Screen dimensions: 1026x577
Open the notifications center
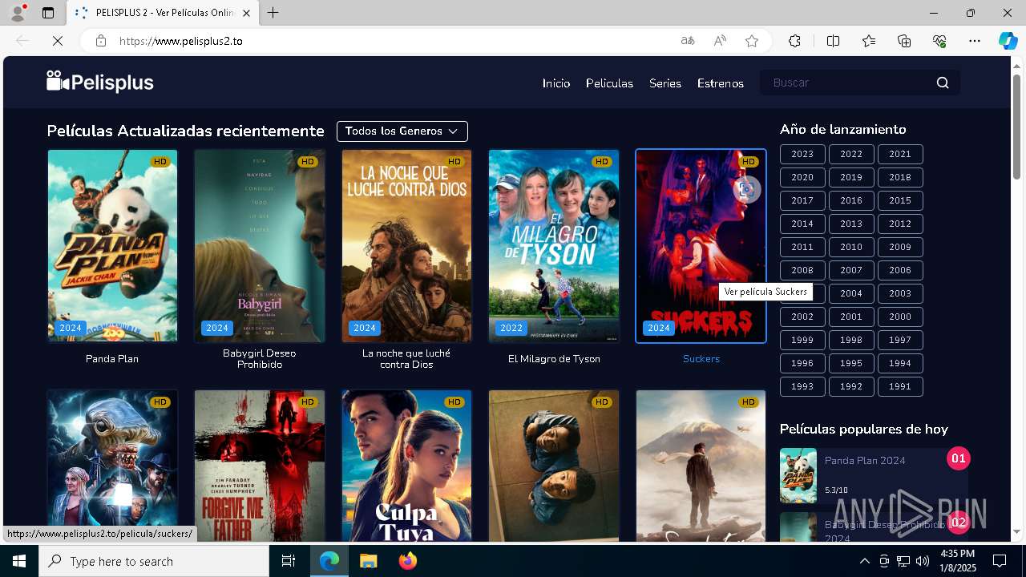[1000, 561]
